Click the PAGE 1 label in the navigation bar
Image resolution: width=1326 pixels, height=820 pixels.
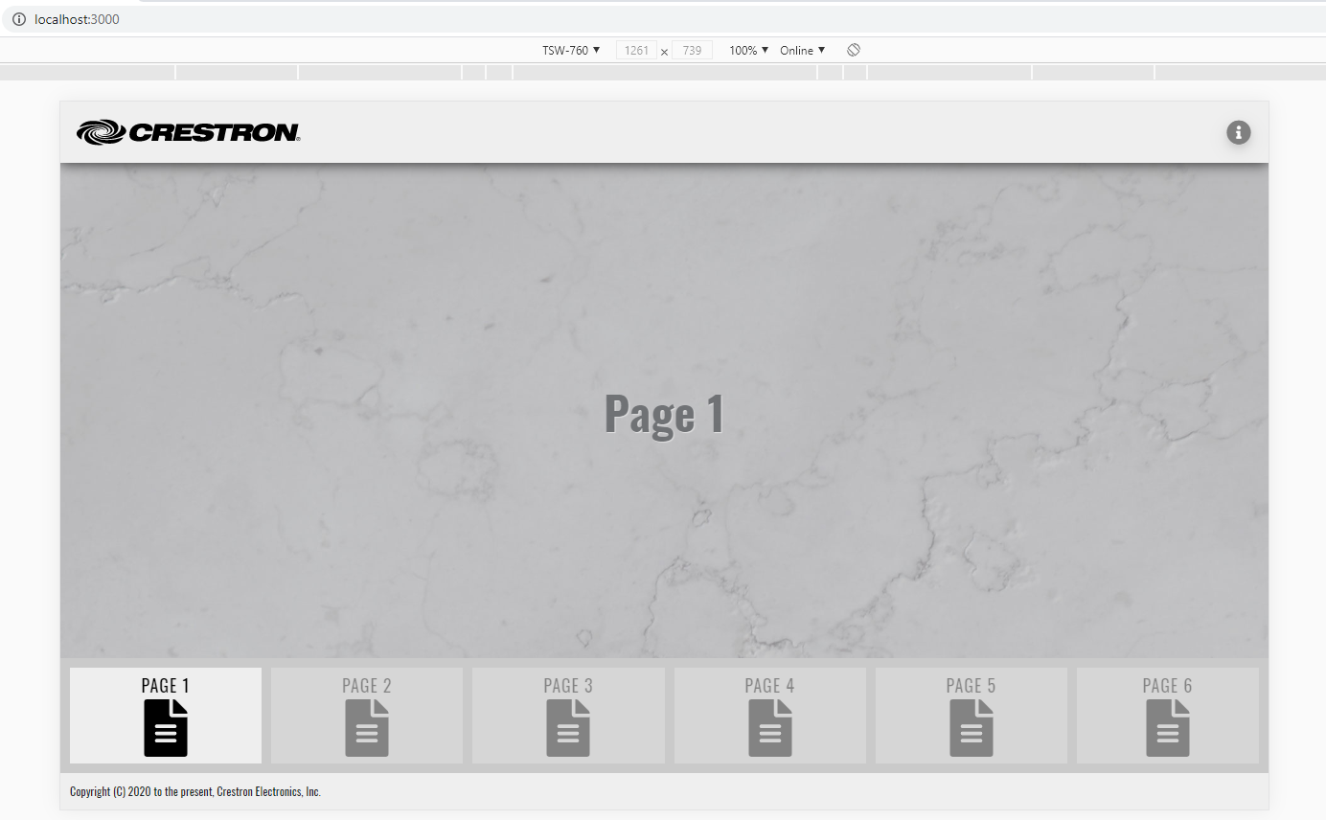pos(166,686)
